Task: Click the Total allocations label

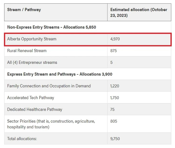Action: (22, 139)
